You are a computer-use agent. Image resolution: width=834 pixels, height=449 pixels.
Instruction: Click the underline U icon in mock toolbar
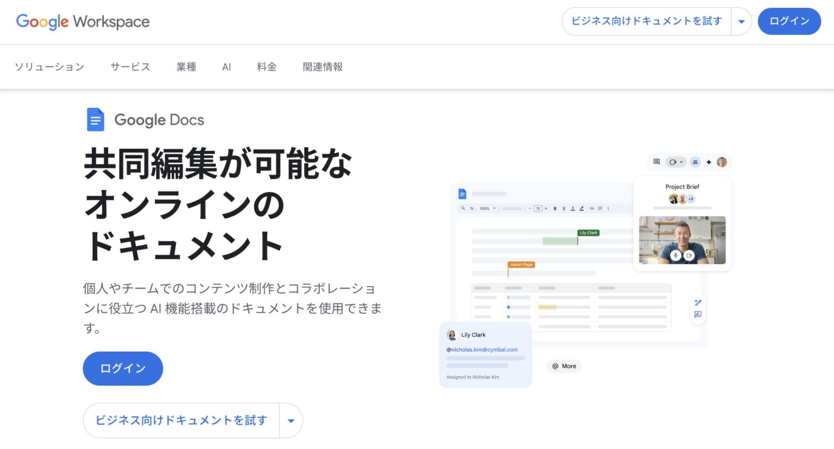tap(564, 208)
